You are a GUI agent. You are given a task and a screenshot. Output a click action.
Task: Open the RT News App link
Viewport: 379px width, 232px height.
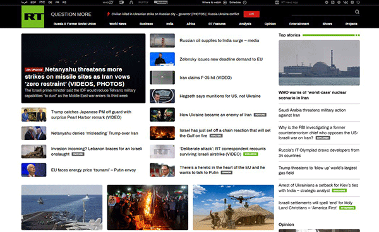pos(289,3)
